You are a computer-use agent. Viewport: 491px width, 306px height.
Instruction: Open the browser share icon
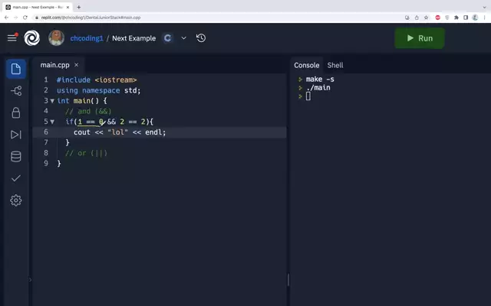click(x=417, y=18)
